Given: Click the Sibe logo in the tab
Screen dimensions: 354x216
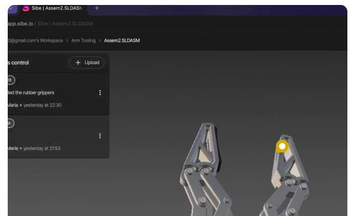Looking at the screenshot, I should point(26,8).
